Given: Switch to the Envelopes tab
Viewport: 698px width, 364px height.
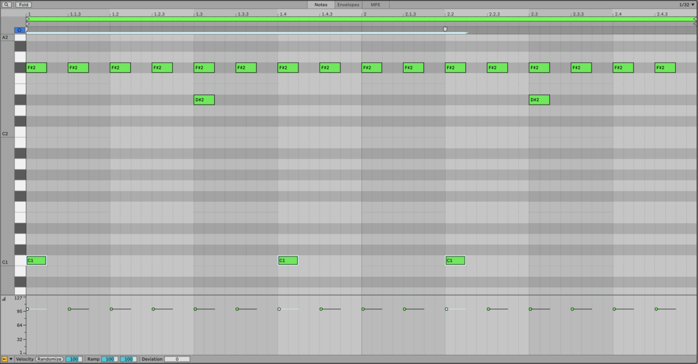Looking at the screenshot, I should click(x=348, y=5).
